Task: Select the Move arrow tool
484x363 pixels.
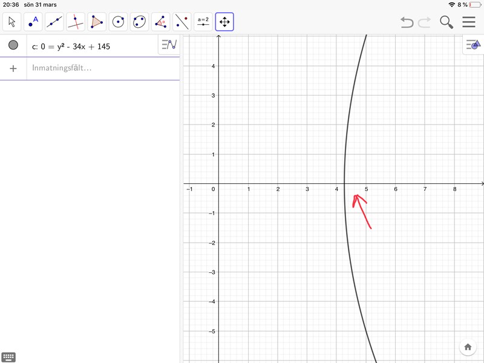Action: pos(12,22)
